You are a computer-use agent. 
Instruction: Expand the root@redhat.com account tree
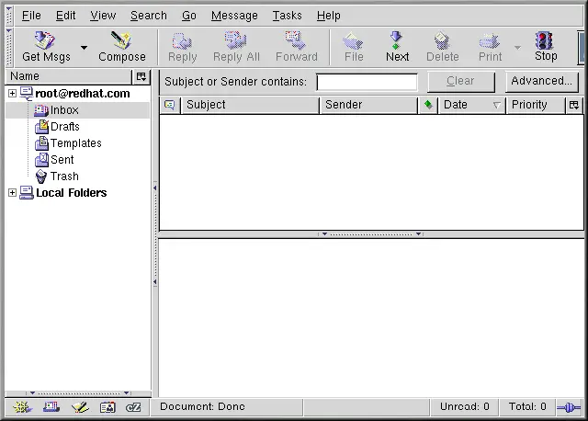[x=12, y=93]
